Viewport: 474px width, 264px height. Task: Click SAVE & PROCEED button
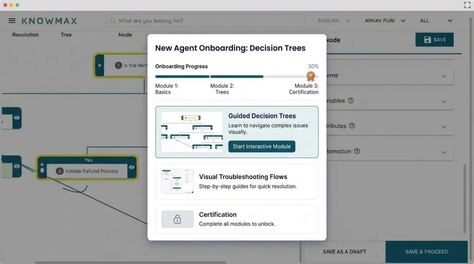click(x=427, y=252)
